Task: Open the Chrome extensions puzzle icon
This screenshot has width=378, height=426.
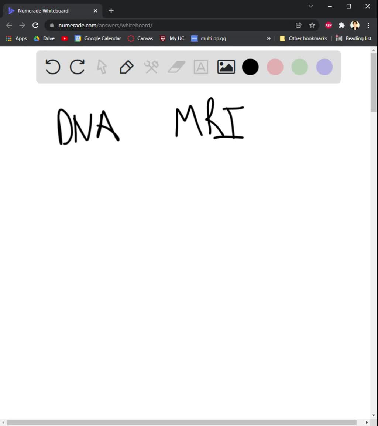Action: (x=341, y=25)
